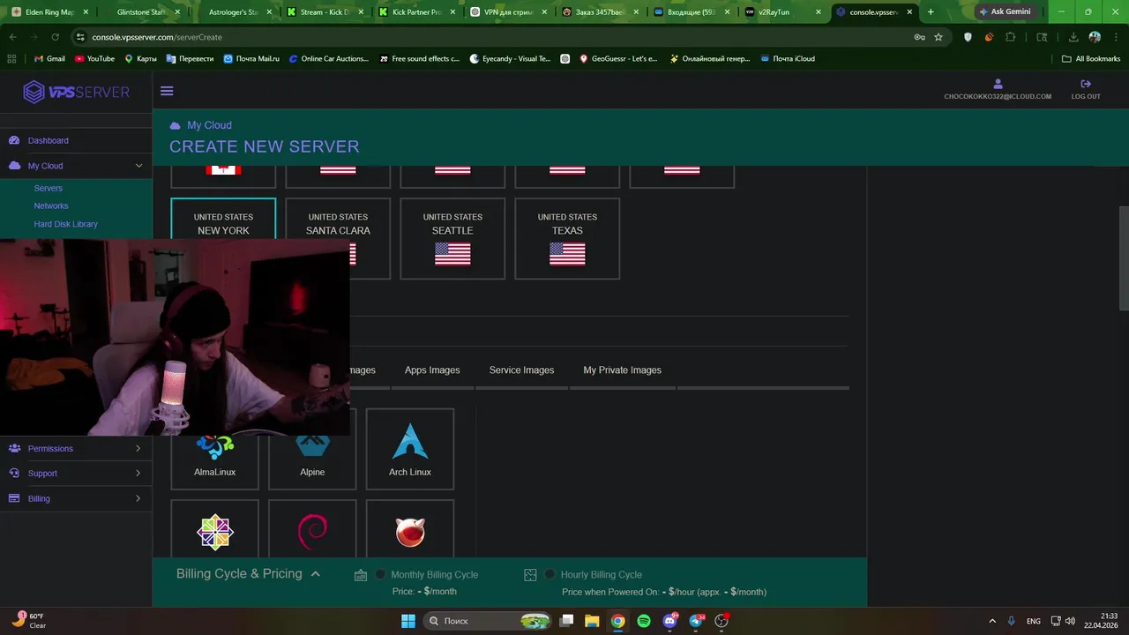
Task: Select the CentOS pinwheel logo image
Action: point(214,532)
